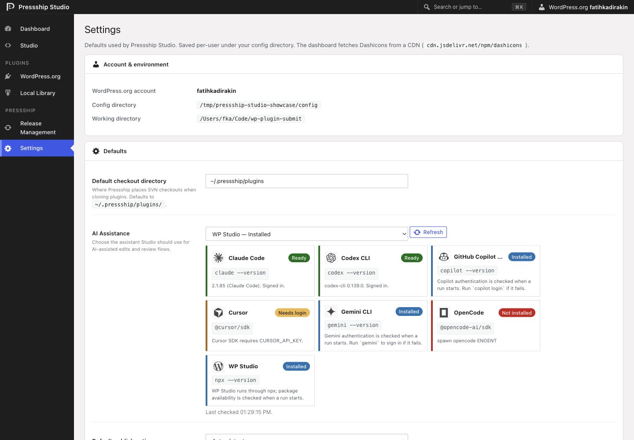Click the '@opencode-ai/sdk' package text
This screenshot has width=634, height=440.
pos(466,327)
